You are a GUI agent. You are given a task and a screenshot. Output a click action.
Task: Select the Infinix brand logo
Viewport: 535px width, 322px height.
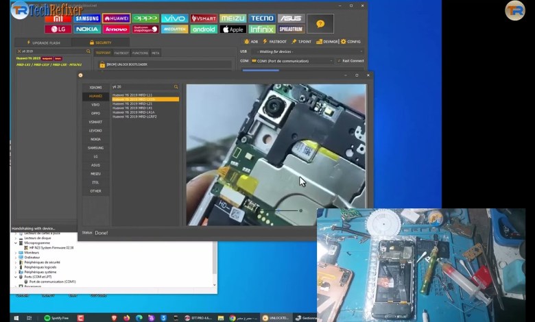(x=262, y=29)
